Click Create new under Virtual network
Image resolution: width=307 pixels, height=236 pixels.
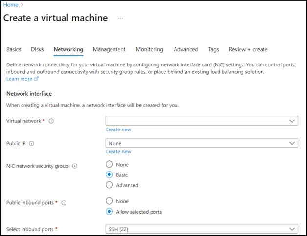pos(118,129)
